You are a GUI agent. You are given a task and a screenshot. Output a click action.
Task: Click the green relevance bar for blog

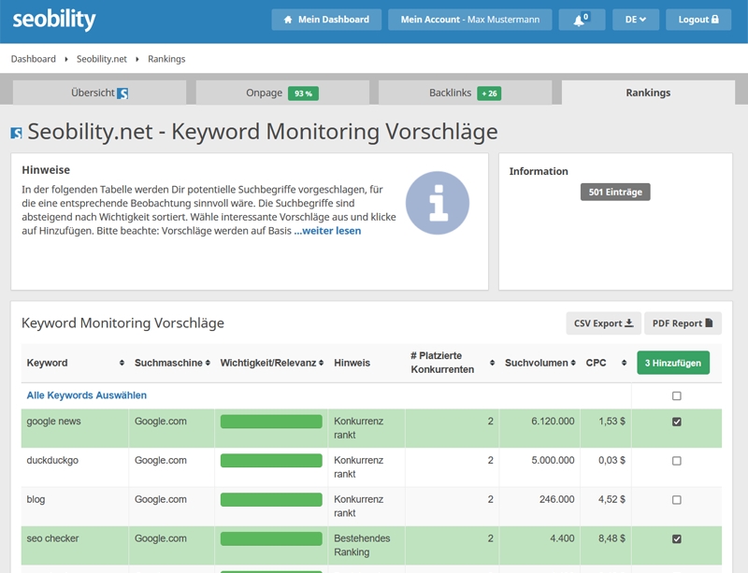point(271,500)
